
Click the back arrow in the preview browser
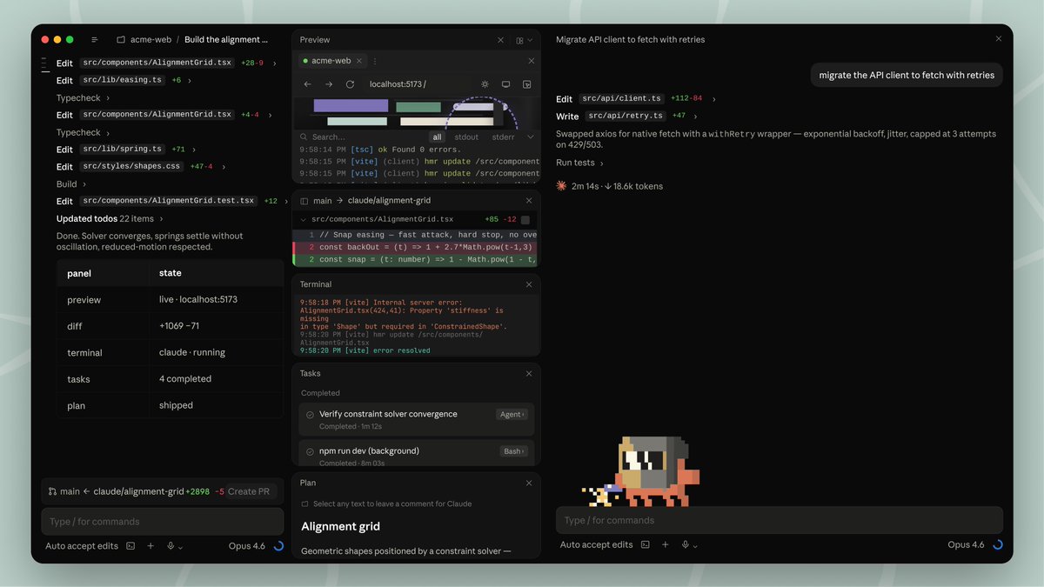[306, 83]
